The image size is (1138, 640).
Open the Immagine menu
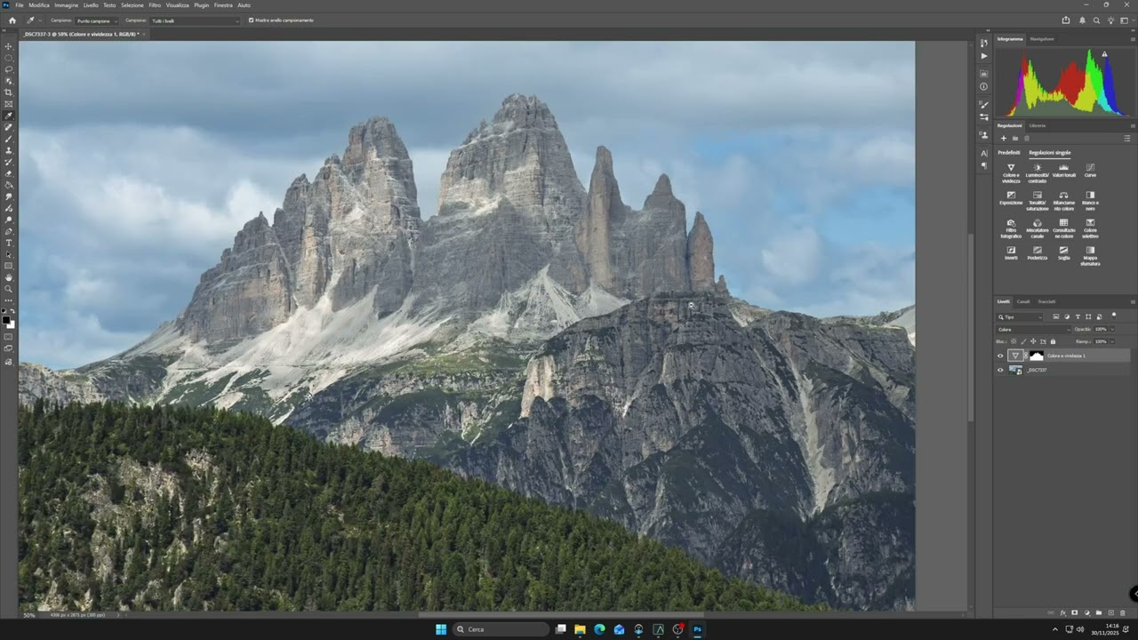point(67,5)
